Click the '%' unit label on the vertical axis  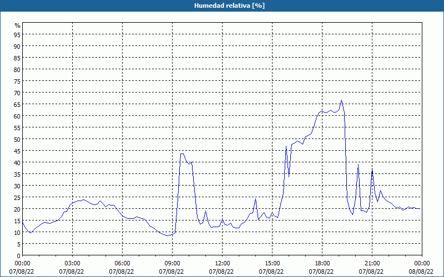[x=18, y=25]
